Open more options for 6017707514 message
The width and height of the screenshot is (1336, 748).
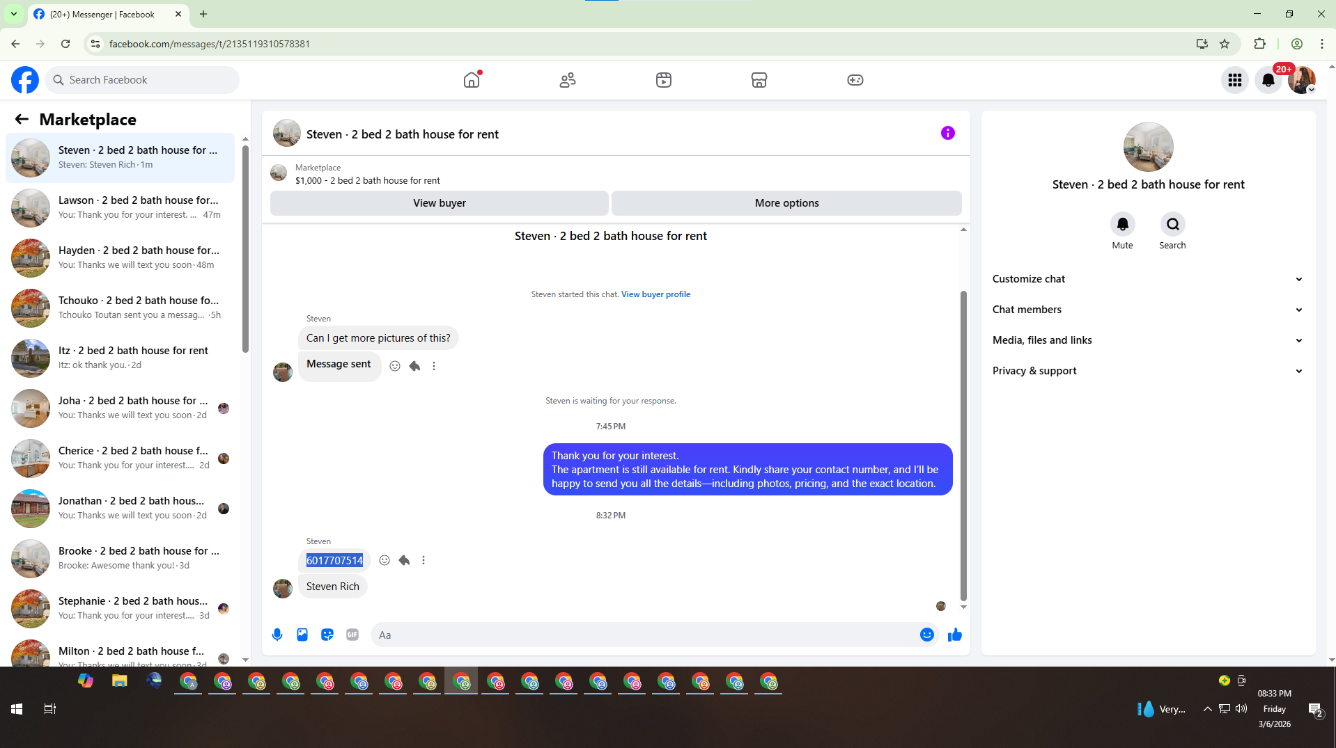424,560
